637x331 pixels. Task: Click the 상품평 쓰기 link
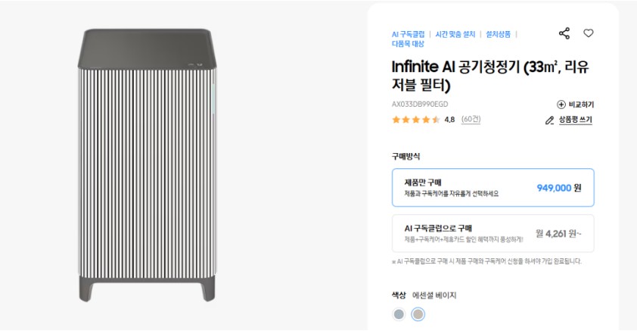point(575,120)
